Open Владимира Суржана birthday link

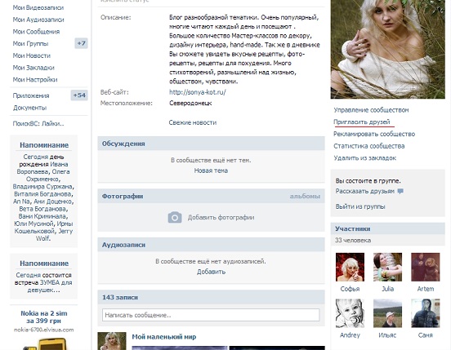(x=43, y=187)
